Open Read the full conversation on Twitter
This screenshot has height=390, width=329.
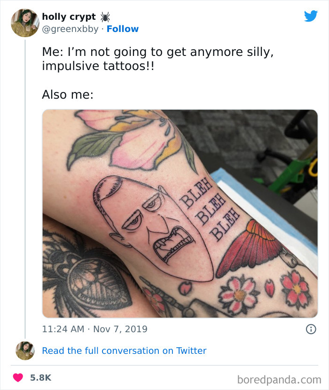[124, 351]
